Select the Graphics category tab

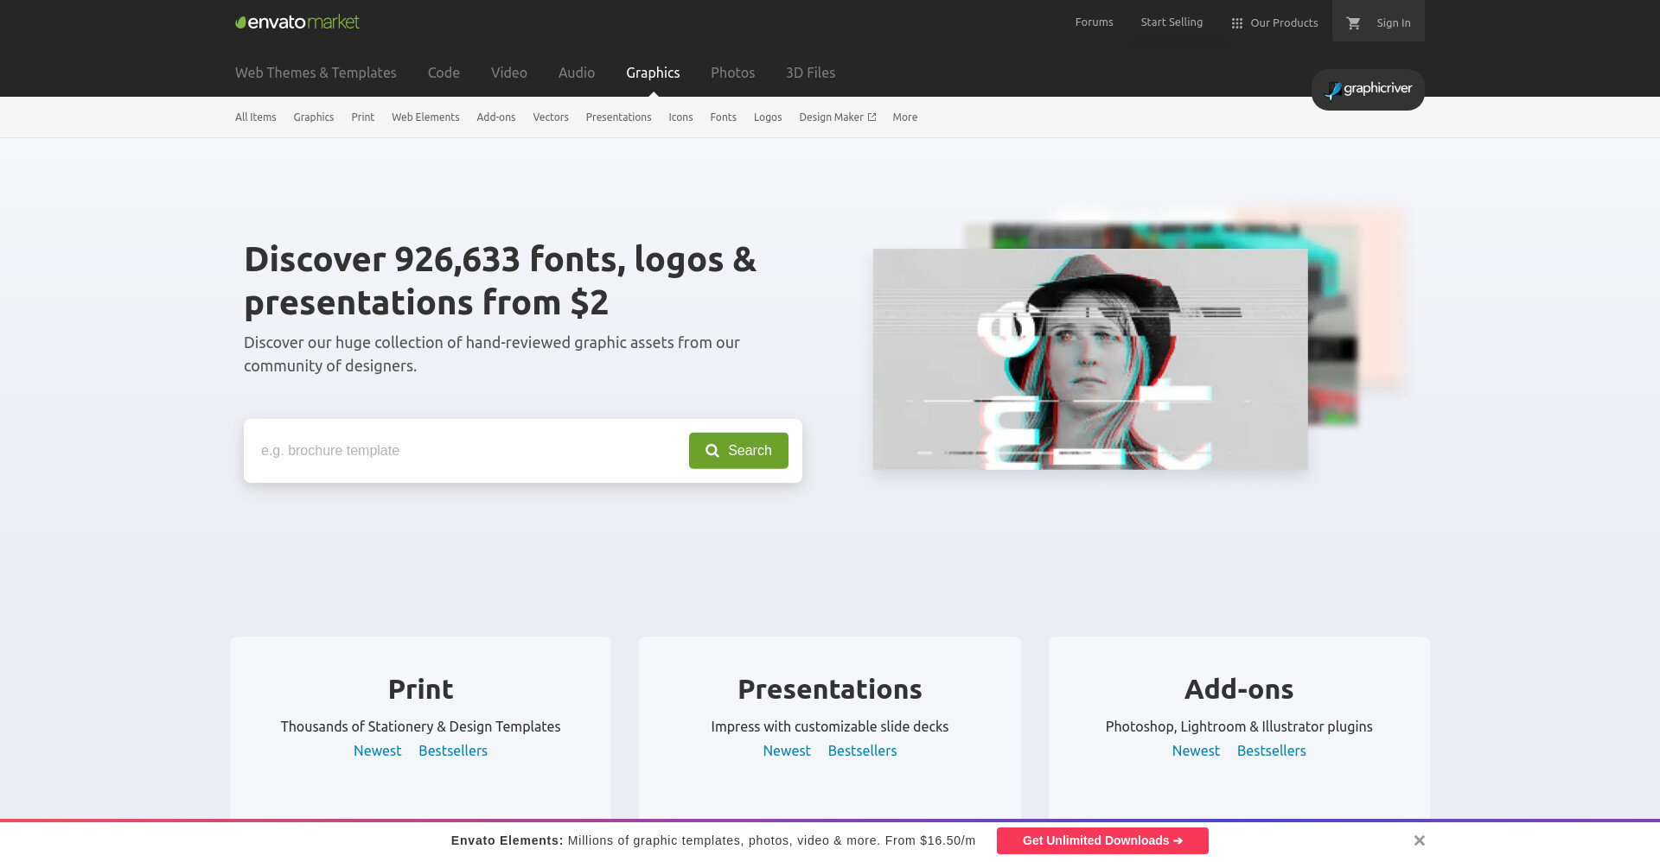(653, 73)
